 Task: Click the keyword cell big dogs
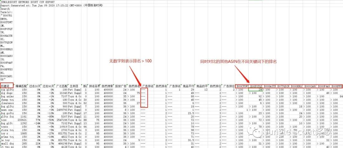coord(7,93)
